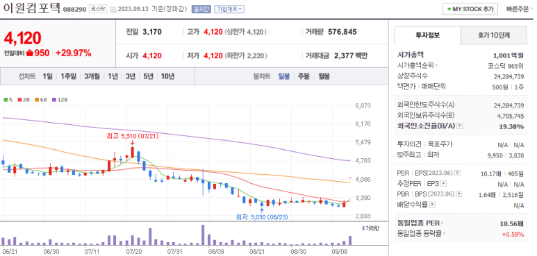Click the +29.97% change rate
The width and height of the screenshot is (537, 256).
(73, 53)
